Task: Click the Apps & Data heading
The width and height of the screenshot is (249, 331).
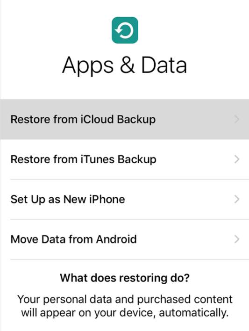Action: [x=124, y=65]
